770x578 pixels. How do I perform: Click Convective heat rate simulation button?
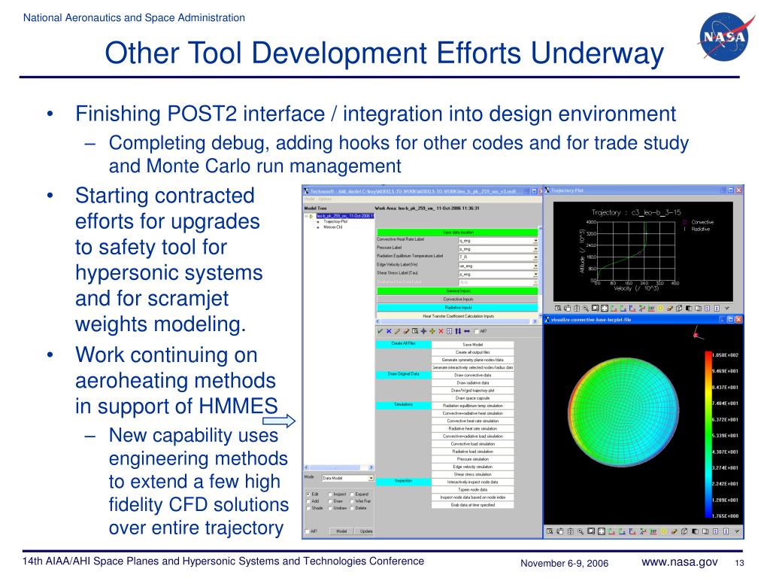click(472, 421)
